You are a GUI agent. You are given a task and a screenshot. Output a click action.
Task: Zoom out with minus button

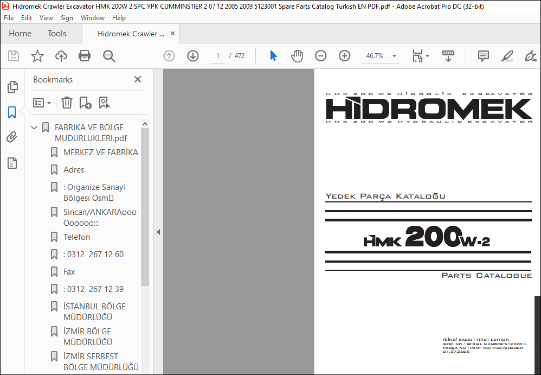click(320, 56)
